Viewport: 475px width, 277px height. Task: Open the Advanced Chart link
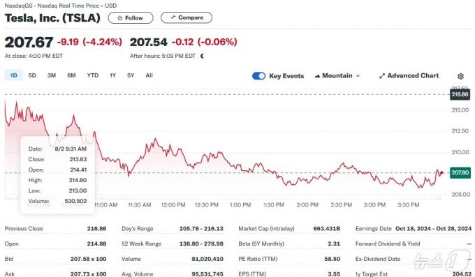coord(409,75)
